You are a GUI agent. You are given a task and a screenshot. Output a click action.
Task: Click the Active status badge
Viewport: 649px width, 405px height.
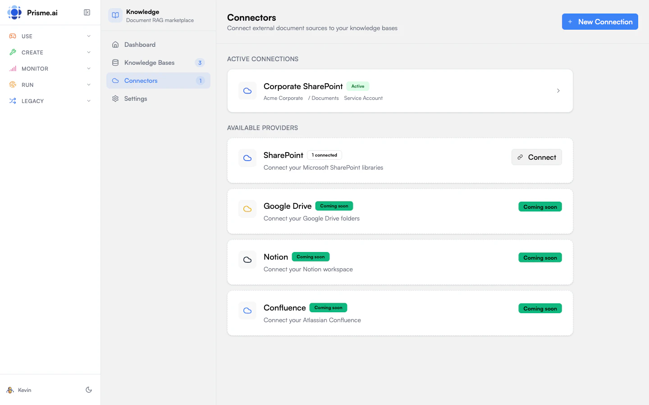pos(358,86)
